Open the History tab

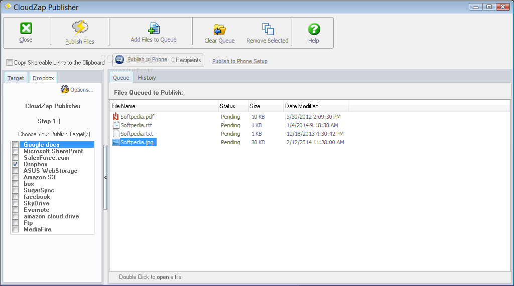click(147, 78)
